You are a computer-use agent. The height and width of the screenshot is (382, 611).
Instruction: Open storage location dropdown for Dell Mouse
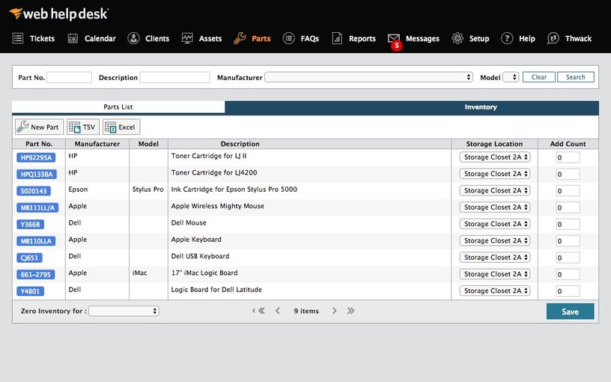coord(494,224)
